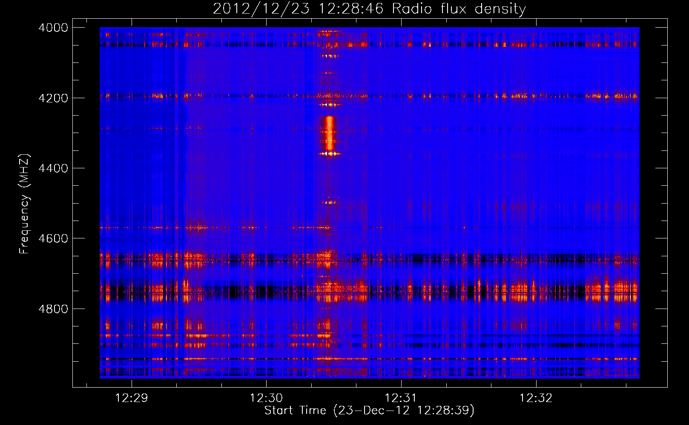Screen dimensions: 689x425
Task: Click the 12:29 time tick label
Action: click(132, 398)
